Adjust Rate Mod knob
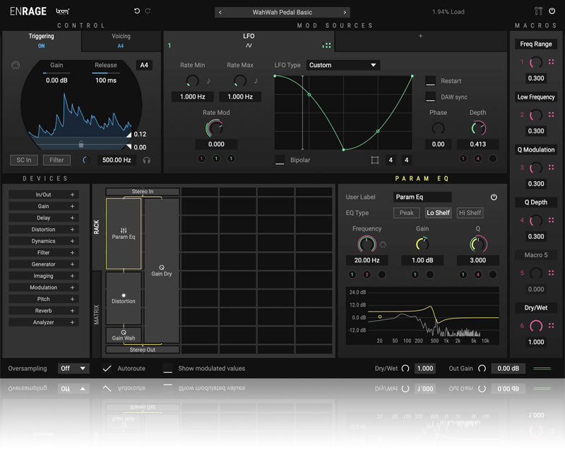 pyautogui.click(x=215, y=128)
